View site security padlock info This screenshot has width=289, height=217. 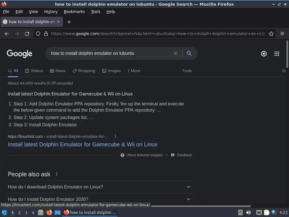click(x=46, y=34)
